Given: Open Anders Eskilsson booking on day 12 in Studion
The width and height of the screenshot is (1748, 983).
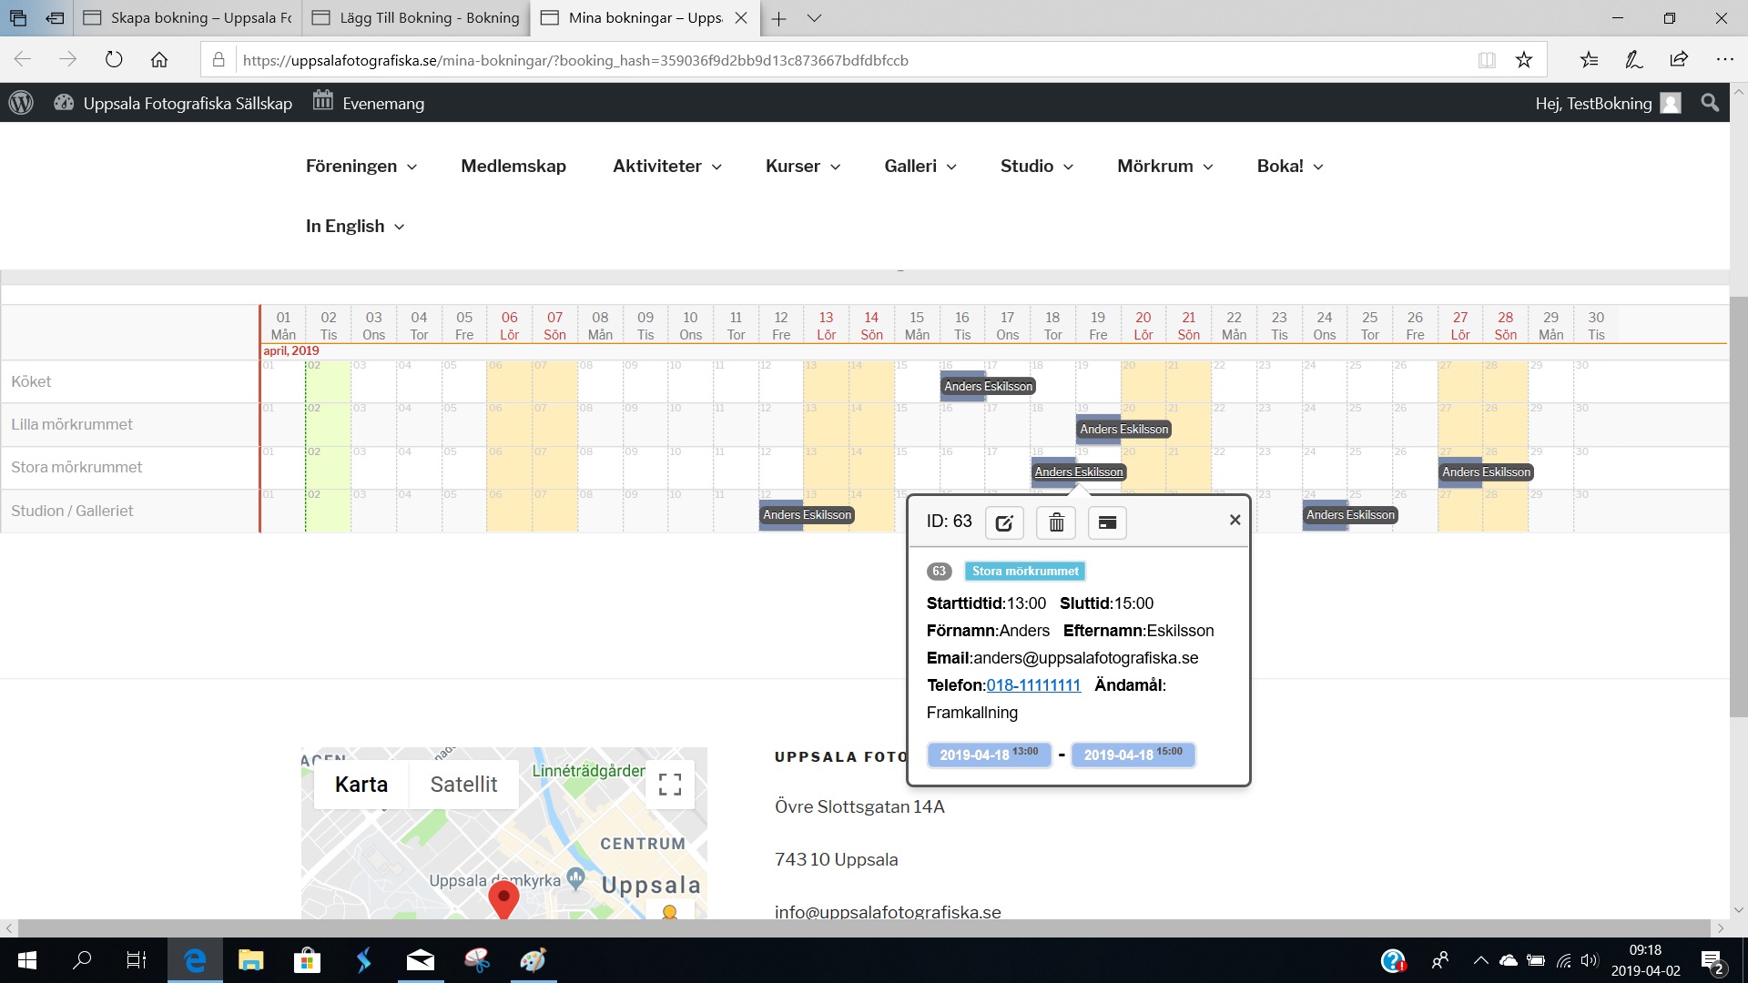Looking at the screenshot, I should tap(807, 514).
